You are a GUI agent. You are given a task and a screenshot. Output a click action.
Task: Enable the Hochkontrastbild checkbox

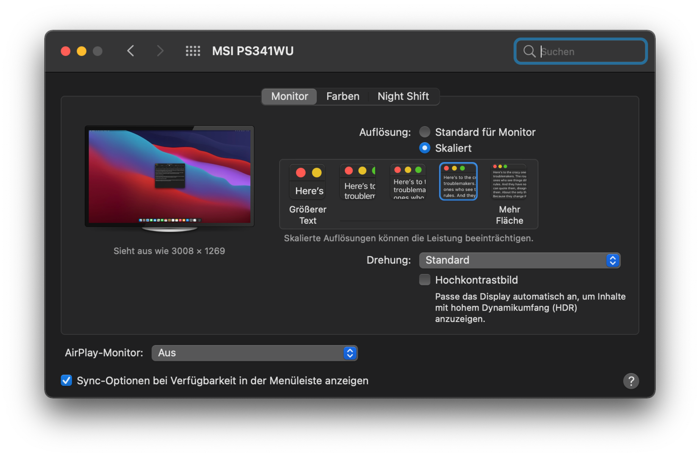click(x=425, y=280)
